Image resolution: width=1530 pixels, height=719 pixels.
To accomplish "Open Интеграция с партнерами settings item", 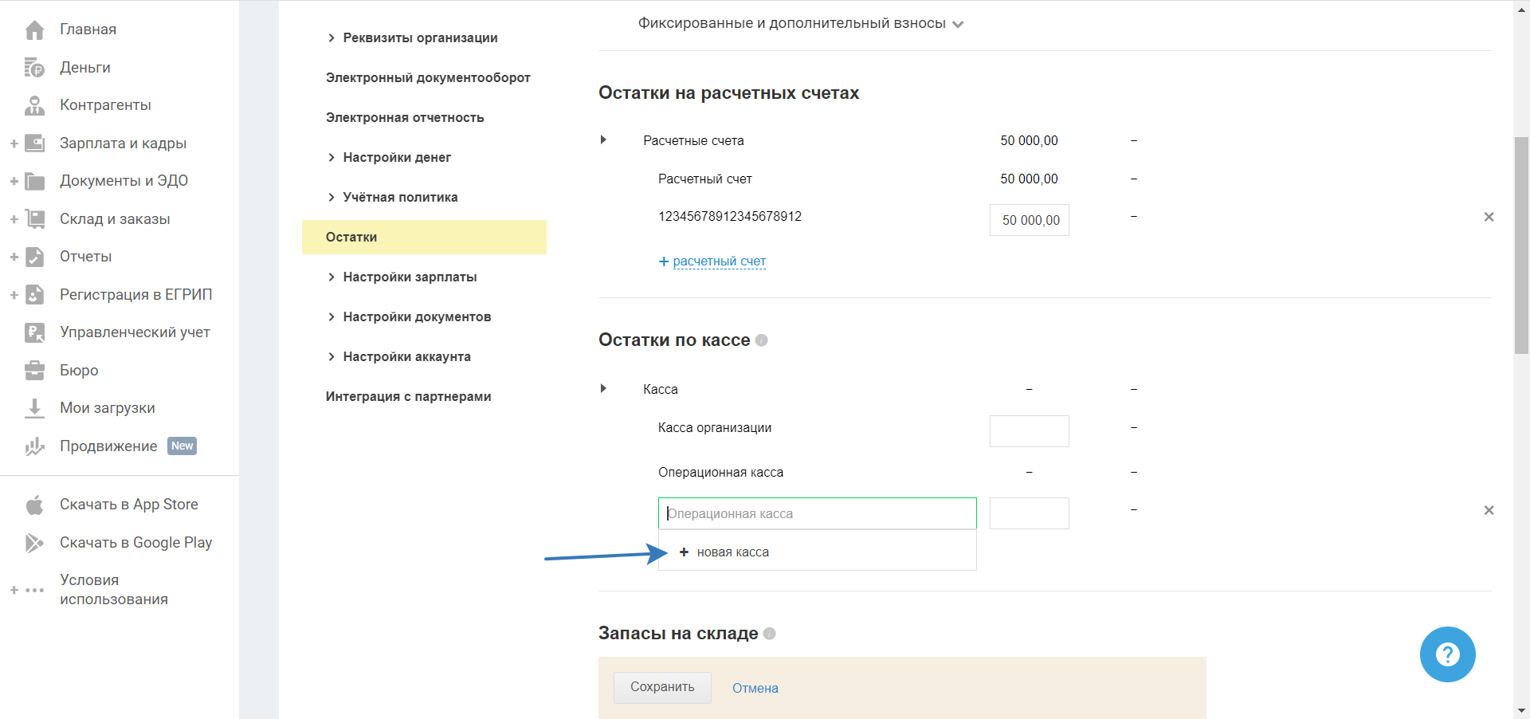I will [408, 396].
